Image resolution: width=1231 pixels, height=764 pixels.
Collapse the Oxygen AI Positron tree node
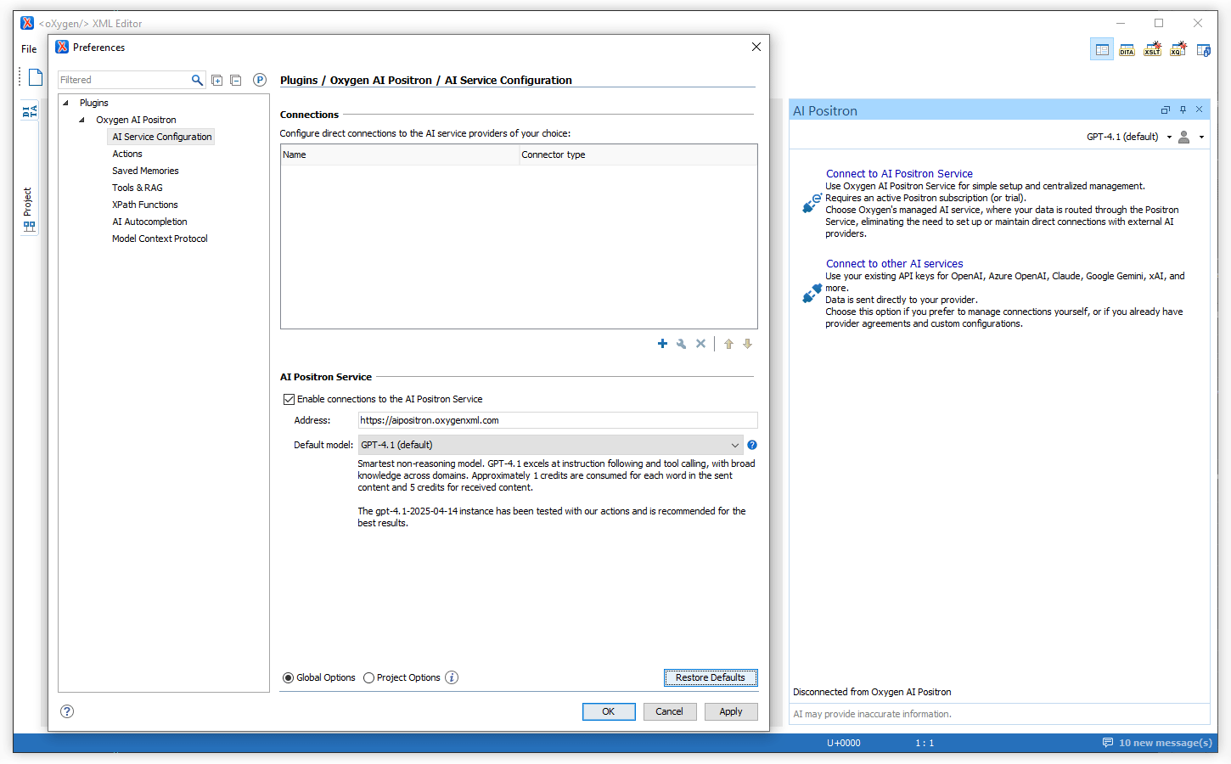[82, 120]
